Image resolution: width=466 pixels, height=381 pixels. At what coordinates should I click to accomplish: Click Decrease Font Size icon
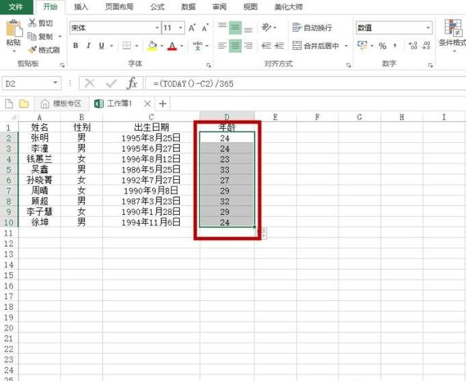click(205, 28)
